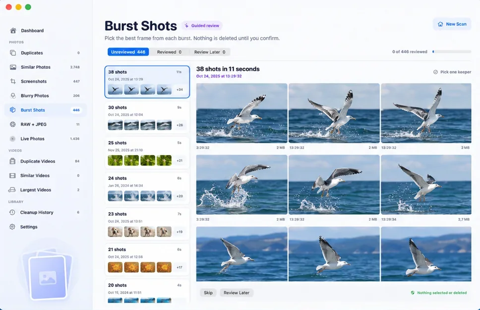480x310 pixels.
Task: Select middle photo in second row
Action: click(334, 184)
